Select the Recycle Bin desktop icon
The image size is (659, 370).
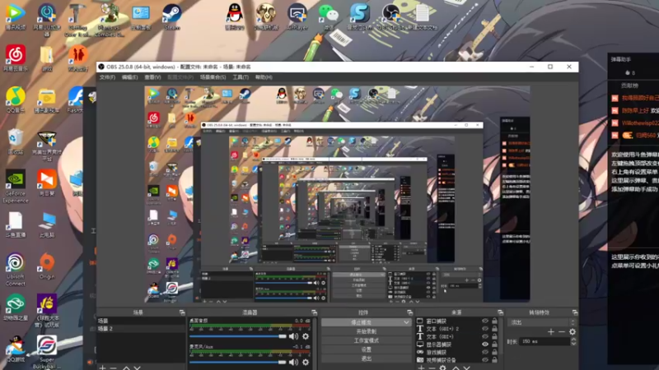16,141
